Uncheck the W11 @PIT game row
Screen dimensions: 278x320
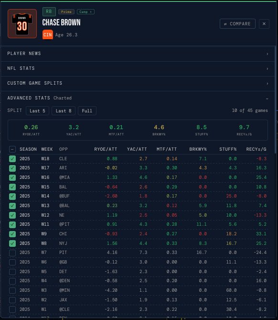(12, 224)
